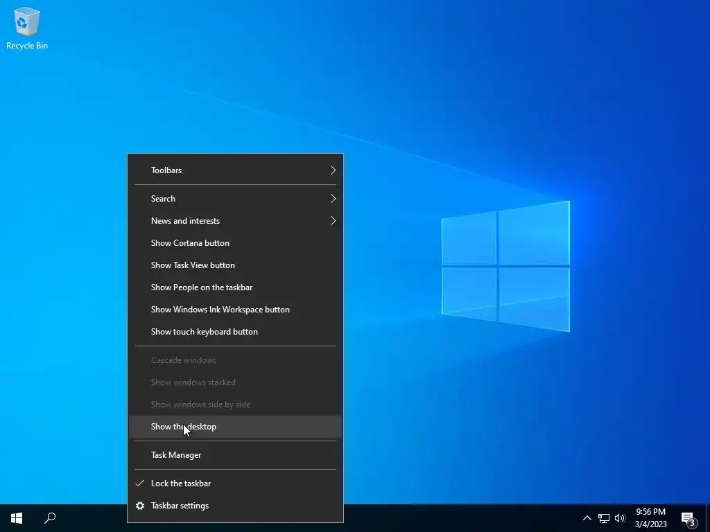
Task: Toggle Show Cortana button
Action: [x=236, y=243]
